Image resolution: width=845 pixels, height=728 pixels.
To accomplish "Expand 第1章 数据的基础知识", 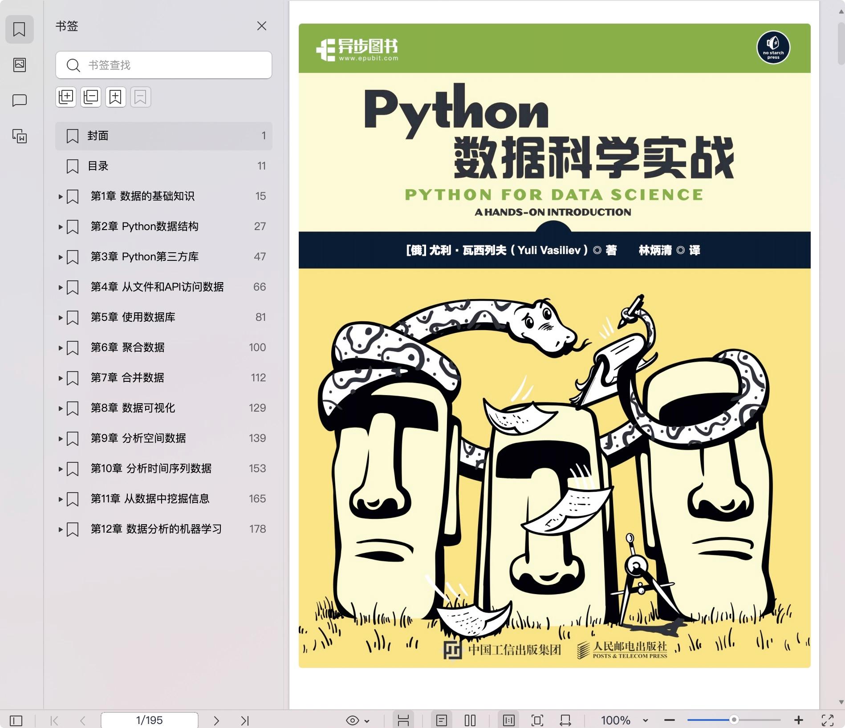I will tap(60, 196).
